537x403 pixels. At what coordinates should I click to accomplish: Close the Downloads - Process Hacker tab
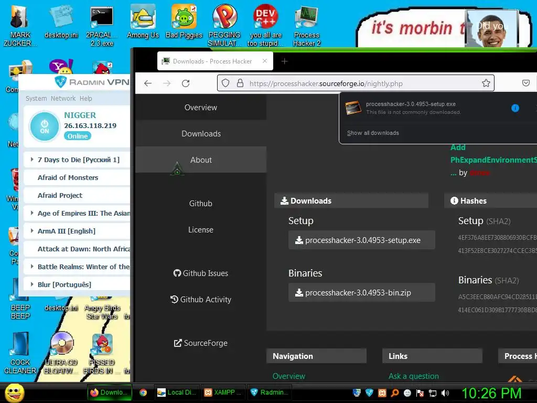pyautogui.click(x=264, y=61)
